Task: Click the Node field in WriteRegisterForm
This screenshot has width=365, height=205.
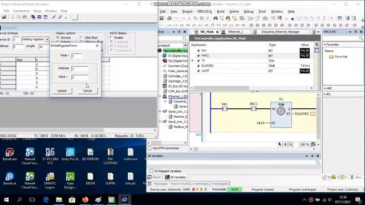Action: point(76,56)
